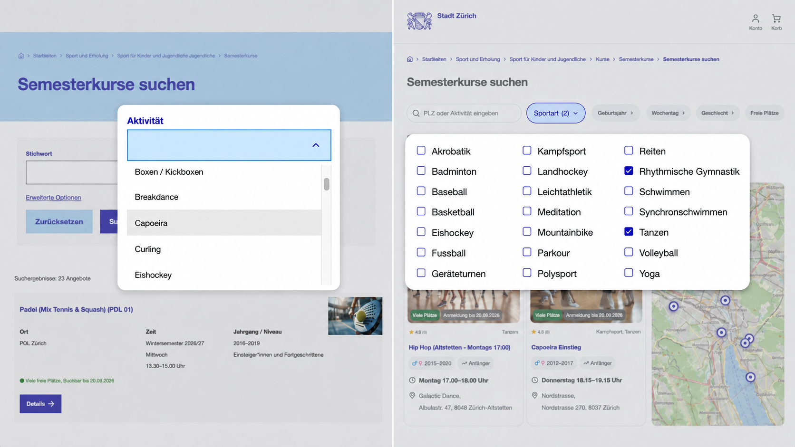795x447 pixels.
Task: Click the star rating on Hip Hop card
Action: point(418,332)
